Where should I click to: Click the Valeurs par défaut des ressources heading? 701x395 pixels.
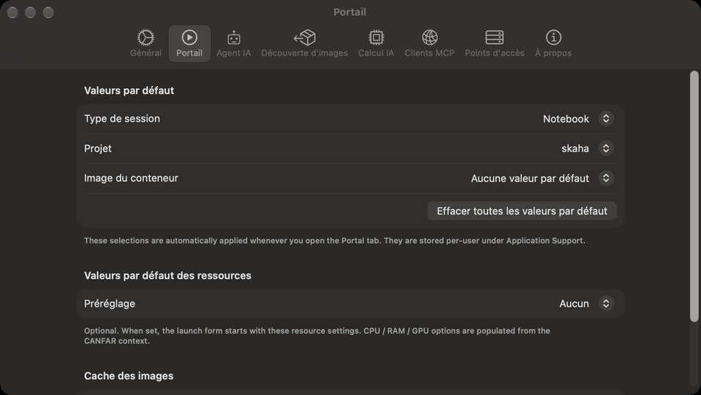168,276
